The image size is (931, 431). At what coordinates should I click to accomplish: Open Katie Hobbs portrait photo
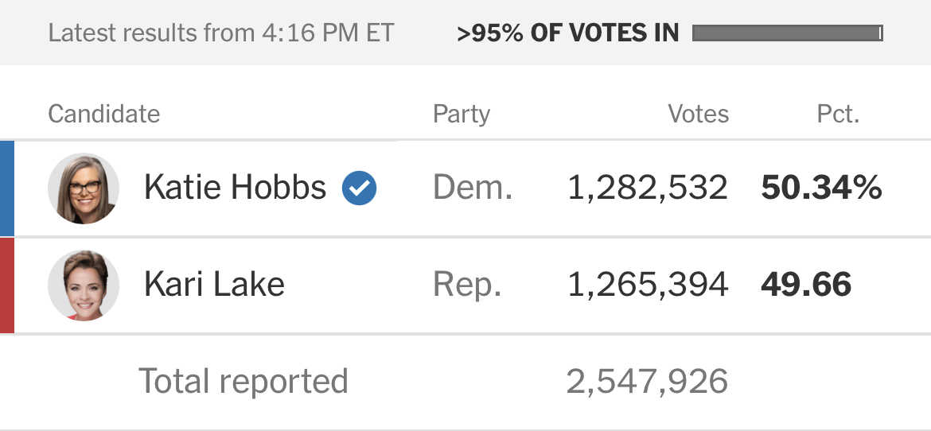pos(84,188)
